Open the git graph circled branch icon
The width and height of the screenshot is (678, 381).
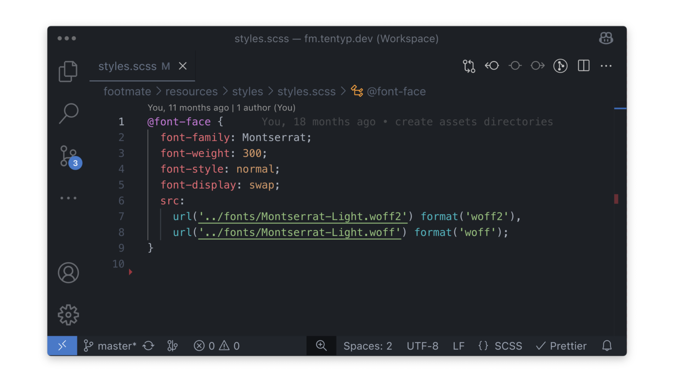560,66
